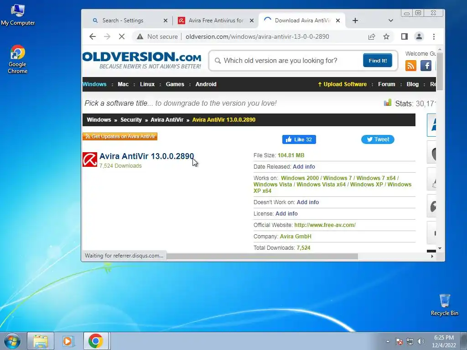467x350 pixels.
Task: Select the Android nav menu item
Action: pyautogui.click(x=206, y=84)
